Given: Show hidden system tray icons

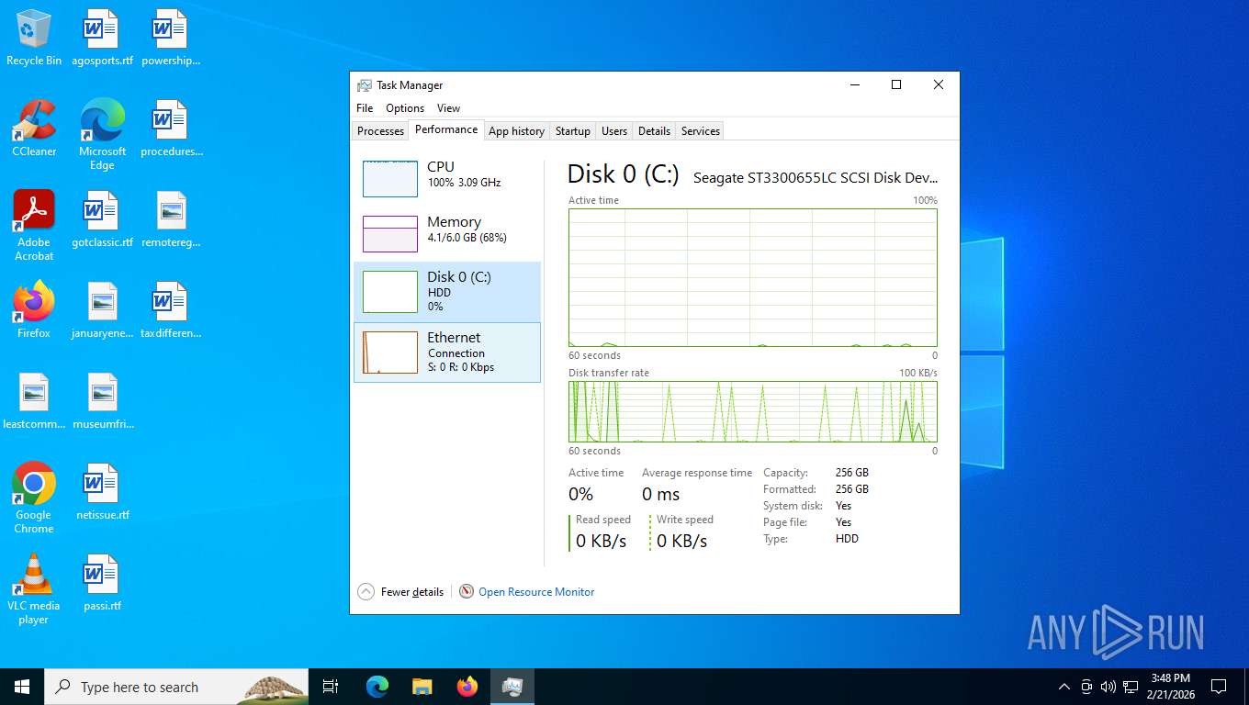Looking at the screenshot, I should pos(1064,687).
